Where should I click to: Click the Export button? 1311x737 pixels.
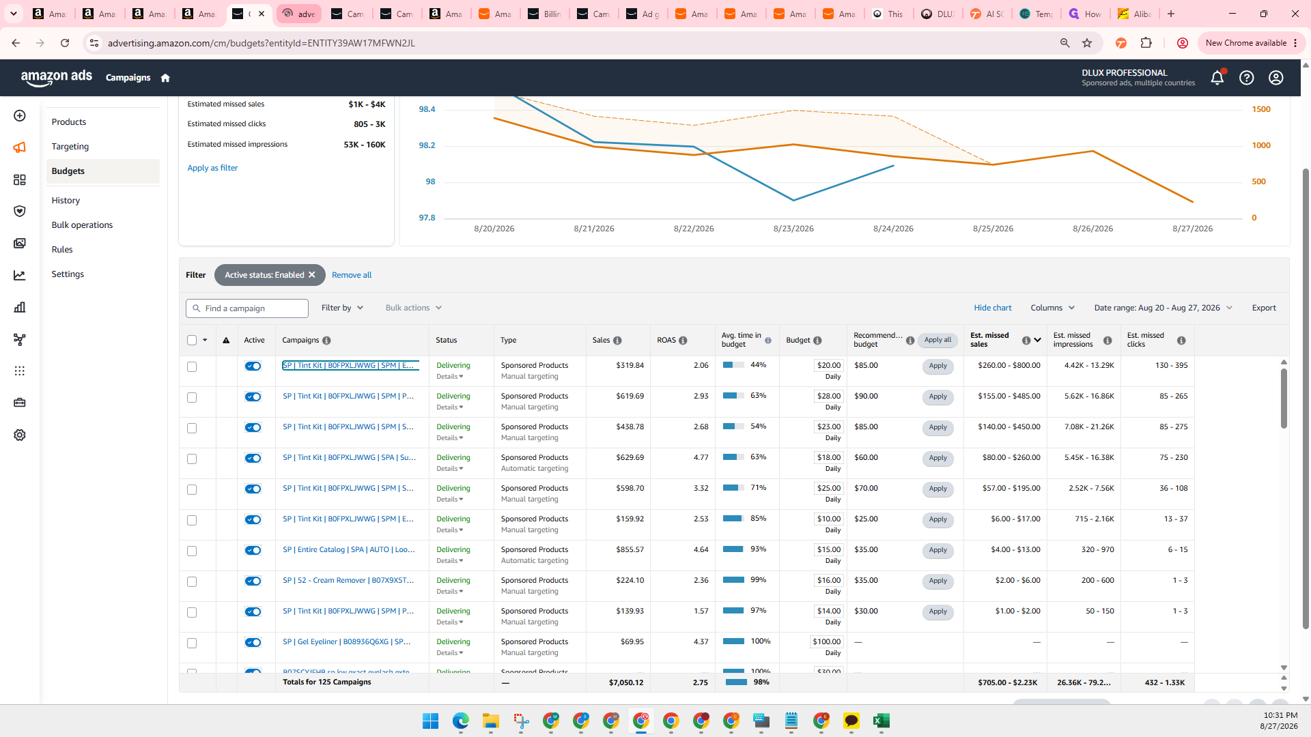click(x=1264, y=308)
